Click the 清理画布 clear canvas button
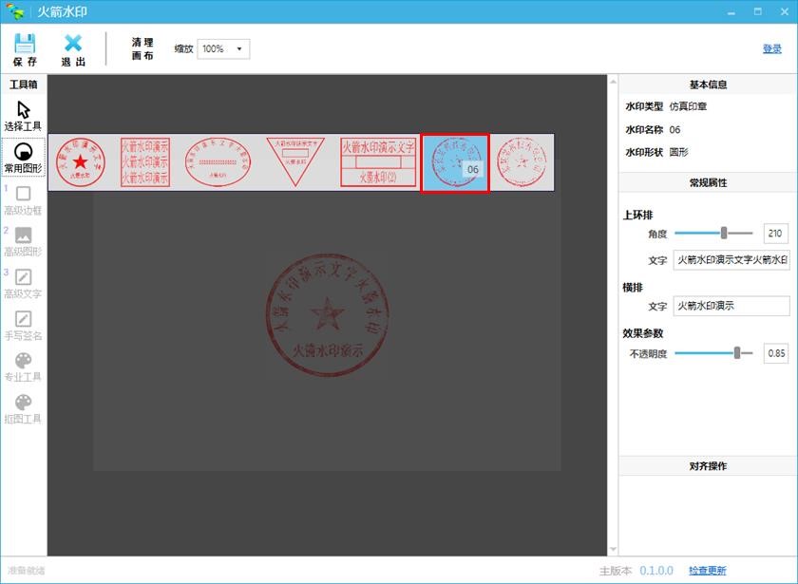 pyautogui.click(x=142, y=49)
